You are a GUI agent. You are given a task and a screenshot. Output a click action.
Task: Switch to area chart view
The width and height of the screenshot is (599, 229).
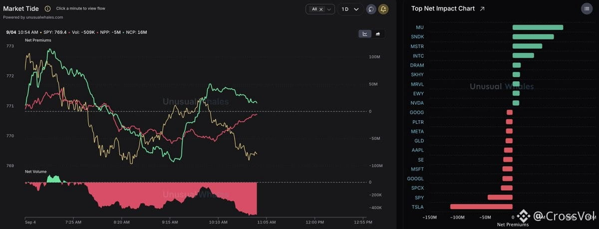coord(378,34)
